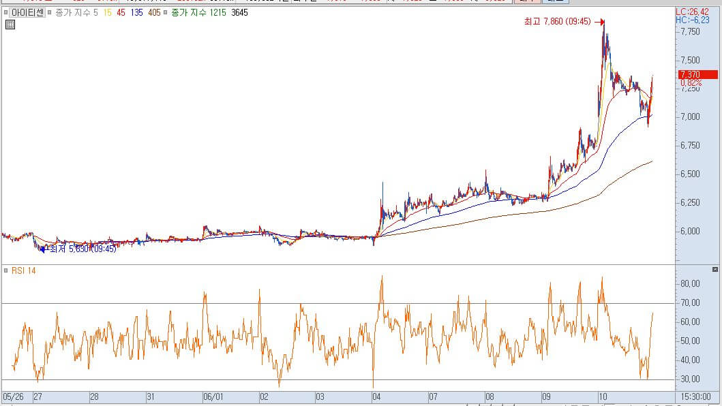The width and height of the screenshot is (722, 406).
Task: Click the 06/01 date on time axis
Action: pyautogui.click(x=213, y=396)
